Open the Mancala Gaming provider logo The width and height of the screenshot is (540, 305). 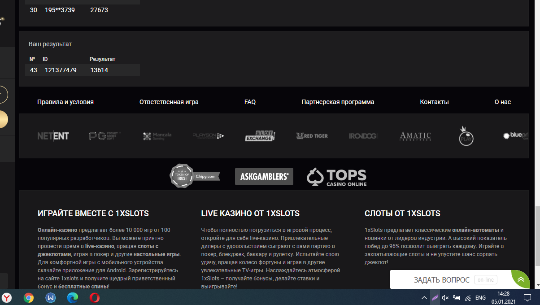pyautogui.click(x=157, y=136)
